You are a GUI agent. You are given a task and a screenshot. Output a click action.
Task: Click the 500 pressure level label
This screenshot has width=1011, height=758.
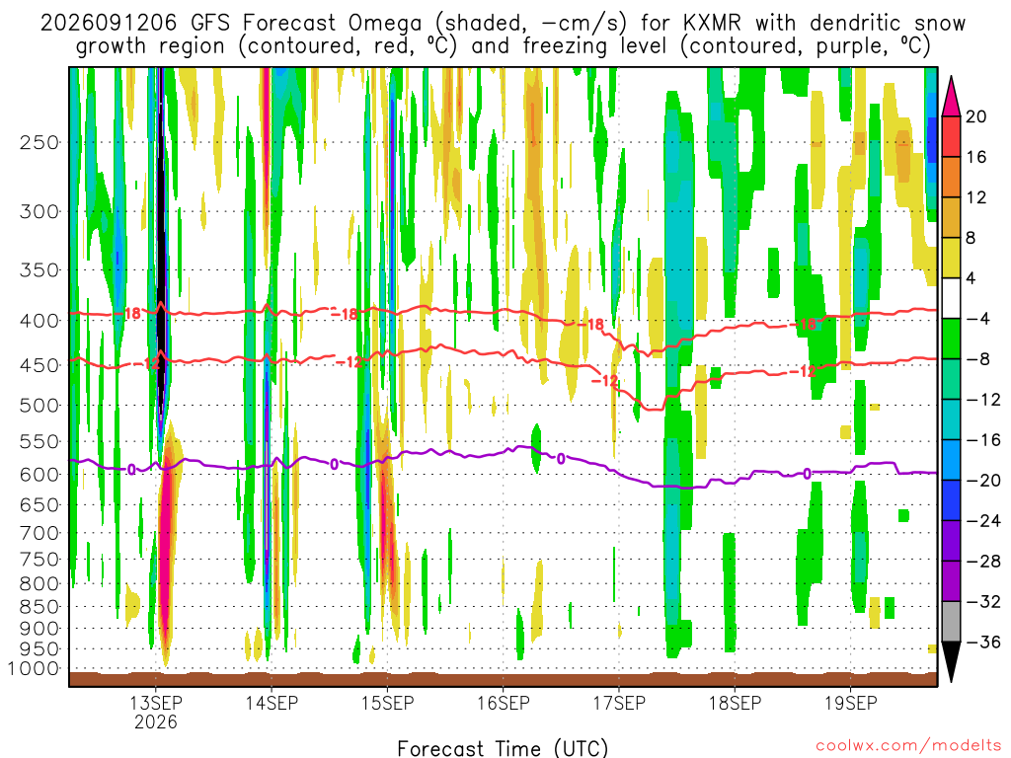point(39,406)
